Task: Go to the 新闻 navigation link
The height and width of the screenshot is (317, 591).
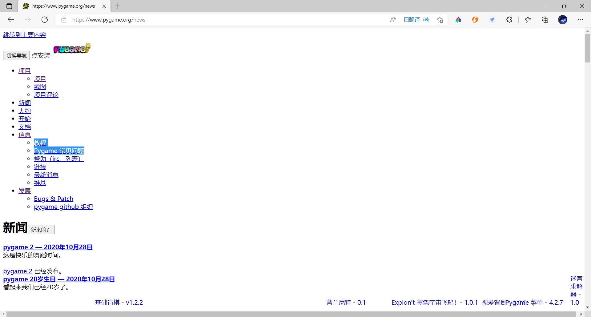Action: (x=25, y=103)
